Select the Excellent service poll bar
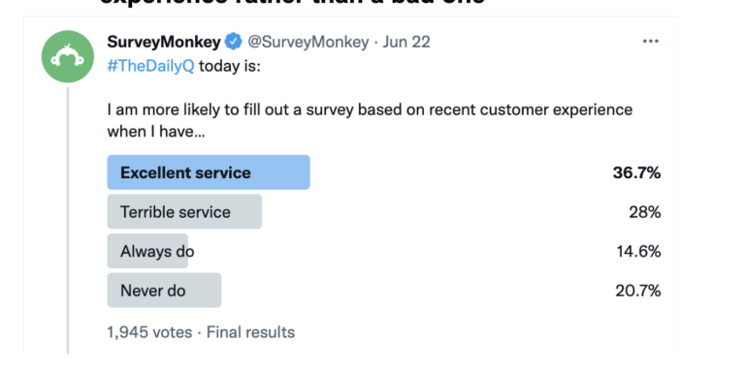 [209, 172]
